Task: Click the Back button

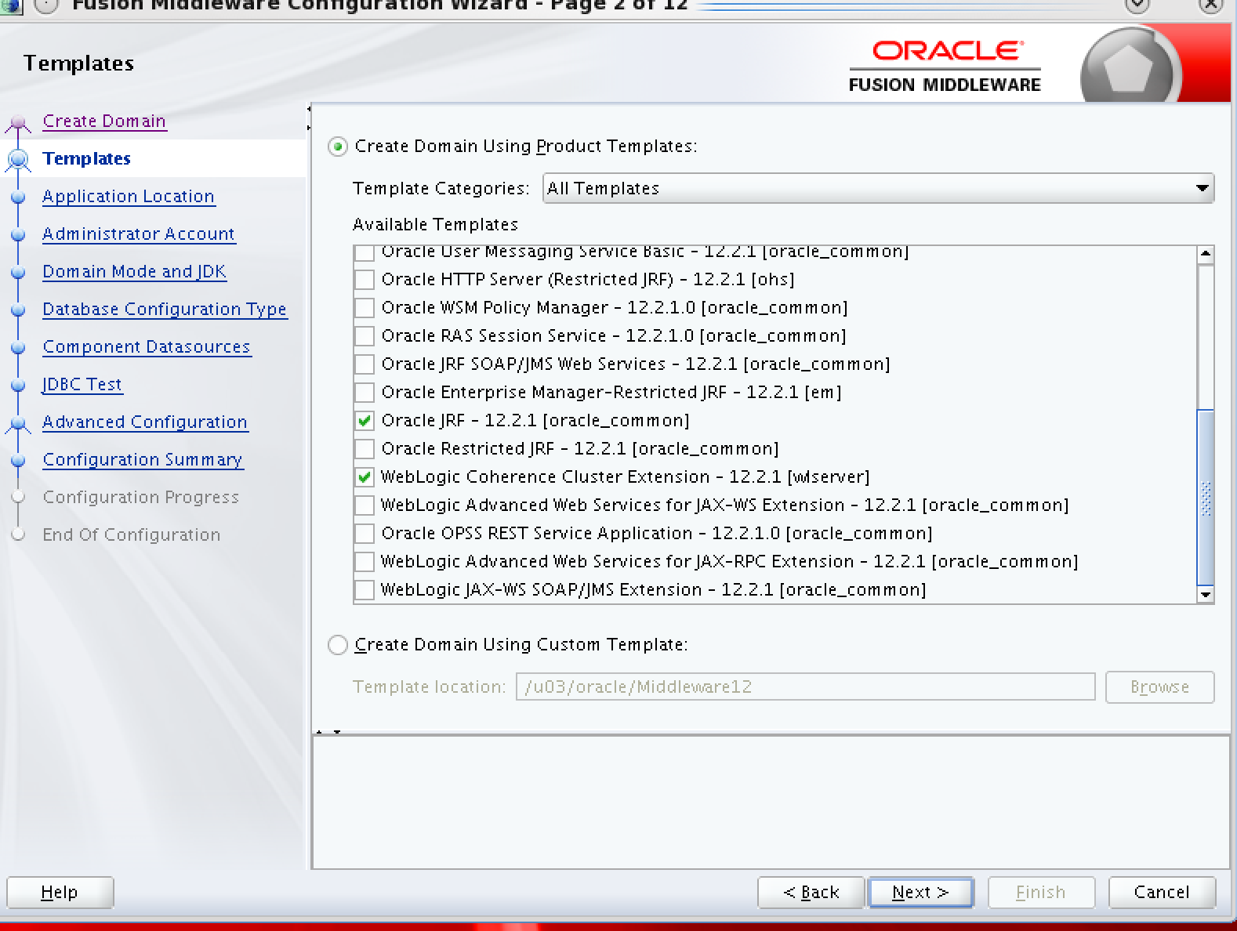Action: pos(811,893)
